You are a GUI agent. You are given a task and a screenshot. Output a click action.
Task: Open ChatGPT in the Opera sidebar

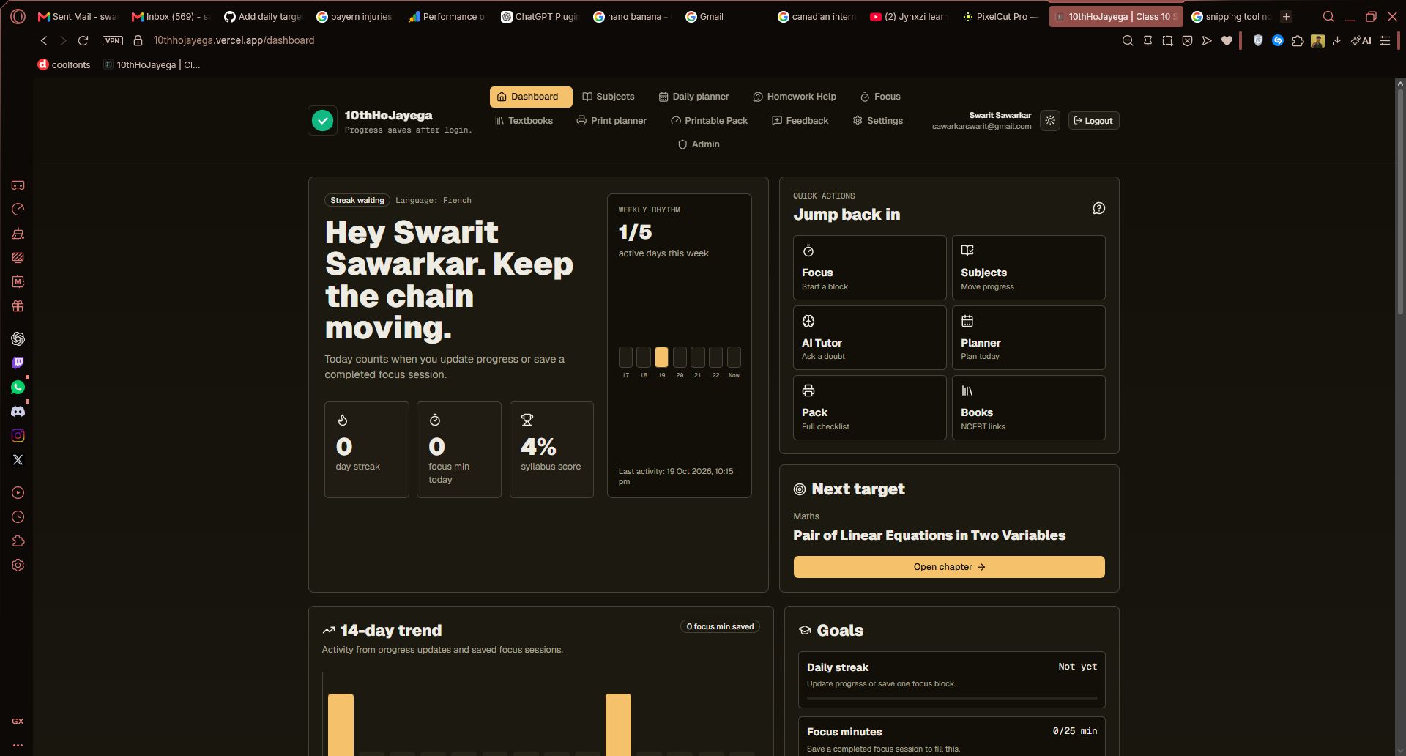18,338
